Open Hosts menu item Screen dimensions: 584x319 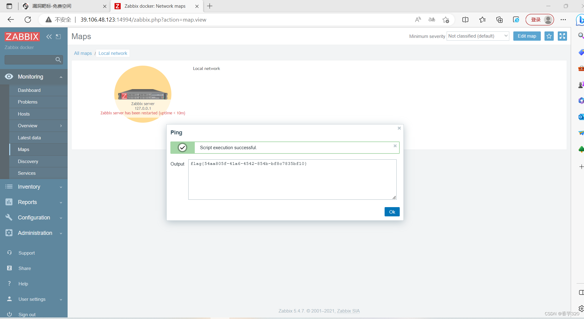point(38,114)
